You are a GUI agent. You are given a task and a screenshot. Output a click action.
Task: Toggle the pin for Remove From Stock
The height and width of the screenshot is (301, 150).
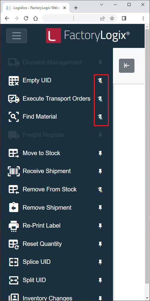(100, 190)
